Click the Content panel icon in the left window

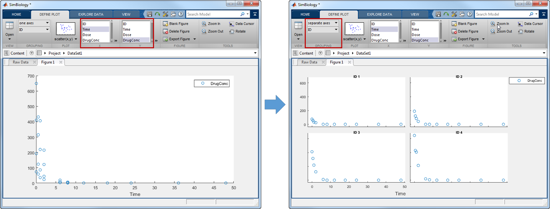[x=7, y=53]
